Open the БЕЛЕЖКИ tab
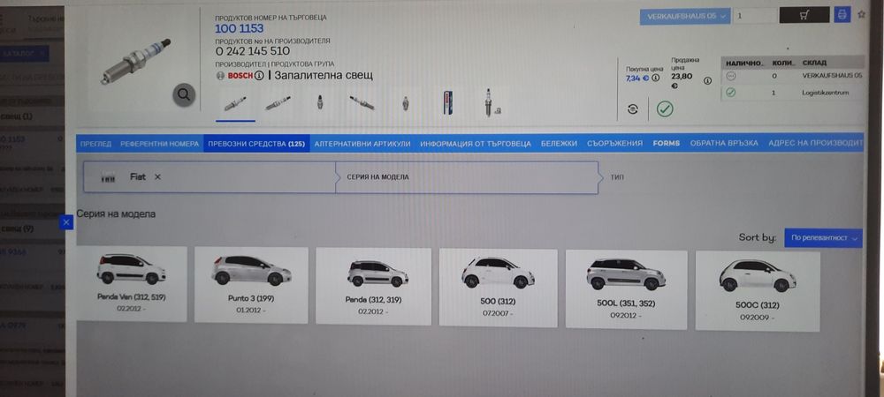Viewport: 884px width, 397px height. coord(559,144)
